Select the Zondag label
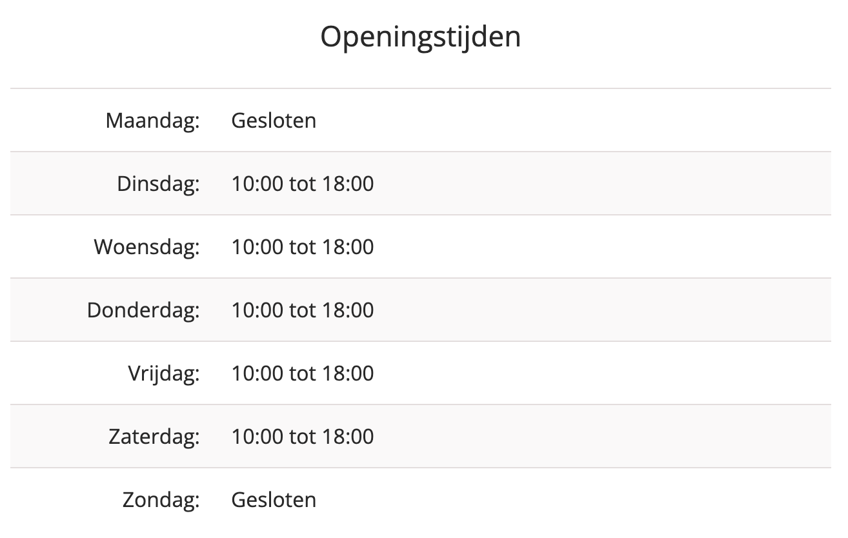Screen dimensions: 848x538 [x=161, y=500]
